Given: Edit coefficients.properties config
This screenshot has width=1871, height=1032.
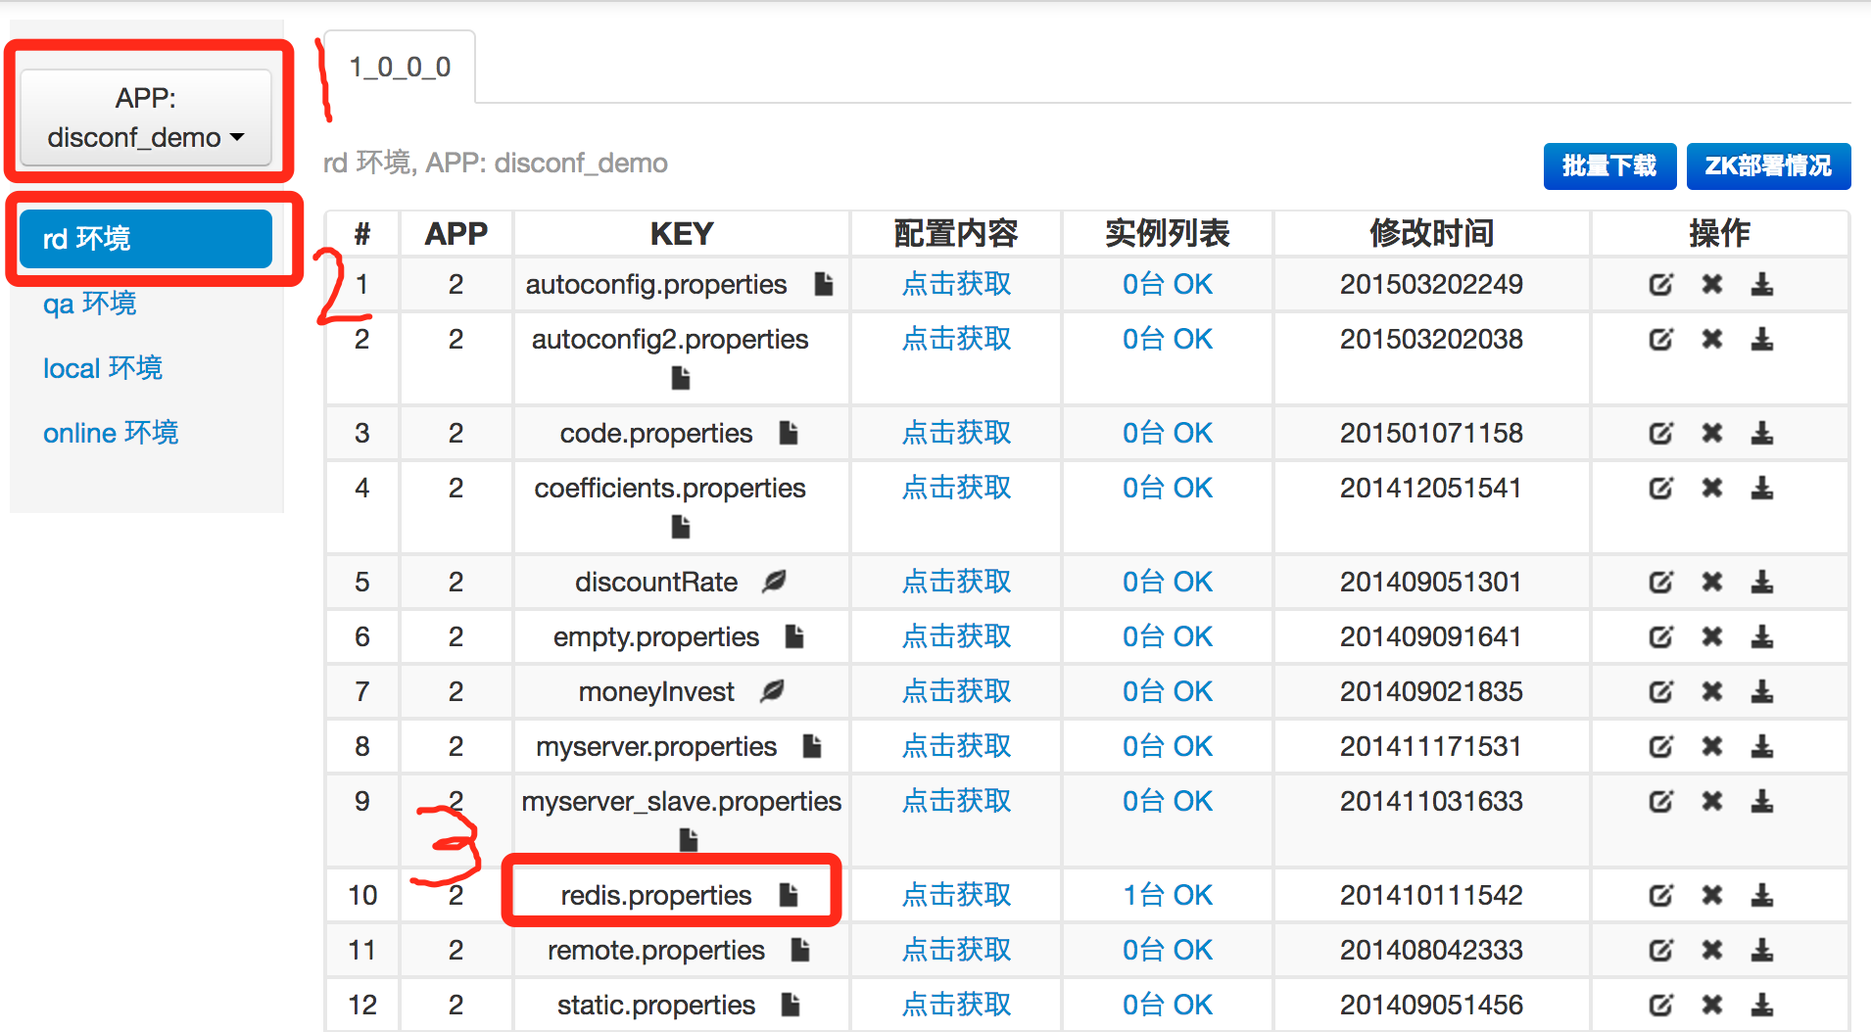Looking at the screenshot, I should point(1660,489).
